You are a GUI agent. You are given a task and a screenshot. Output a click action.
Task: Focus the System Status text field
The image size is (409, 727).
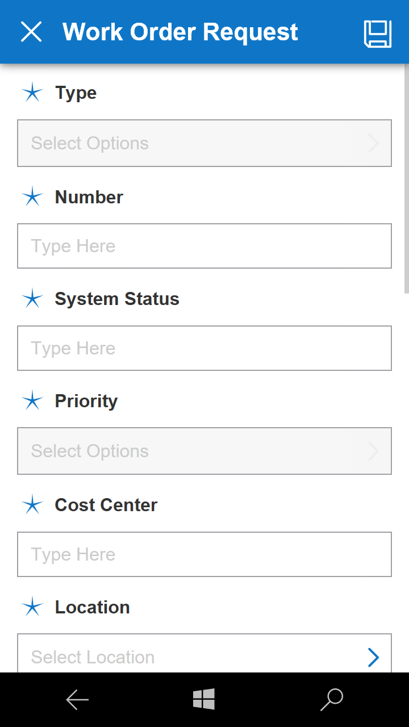click(204, 348)
